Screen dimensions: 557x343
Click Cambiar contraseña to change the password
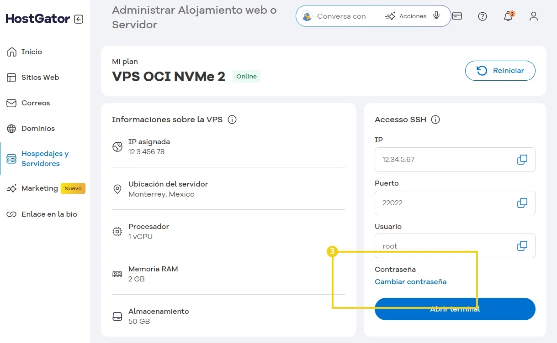pos(410,281)
